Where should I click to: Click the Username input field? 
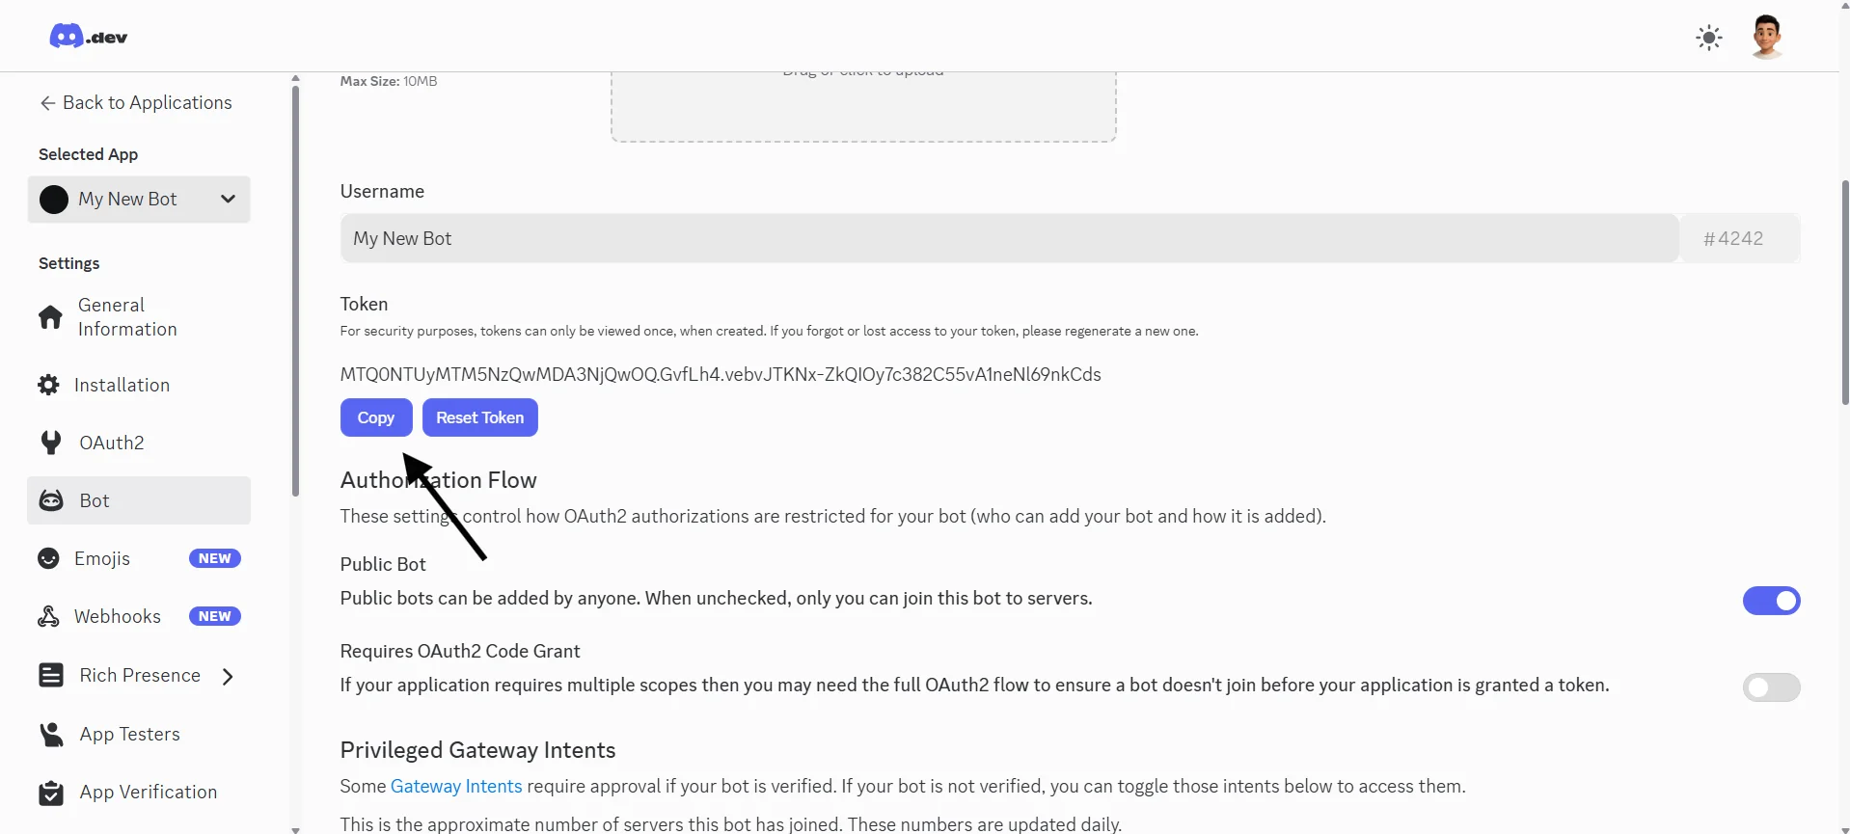point(1009,238)
